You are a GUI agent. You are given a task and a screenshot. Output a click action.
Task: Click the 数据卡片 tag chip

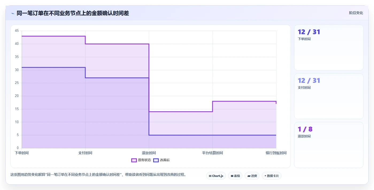click(272, 176)
